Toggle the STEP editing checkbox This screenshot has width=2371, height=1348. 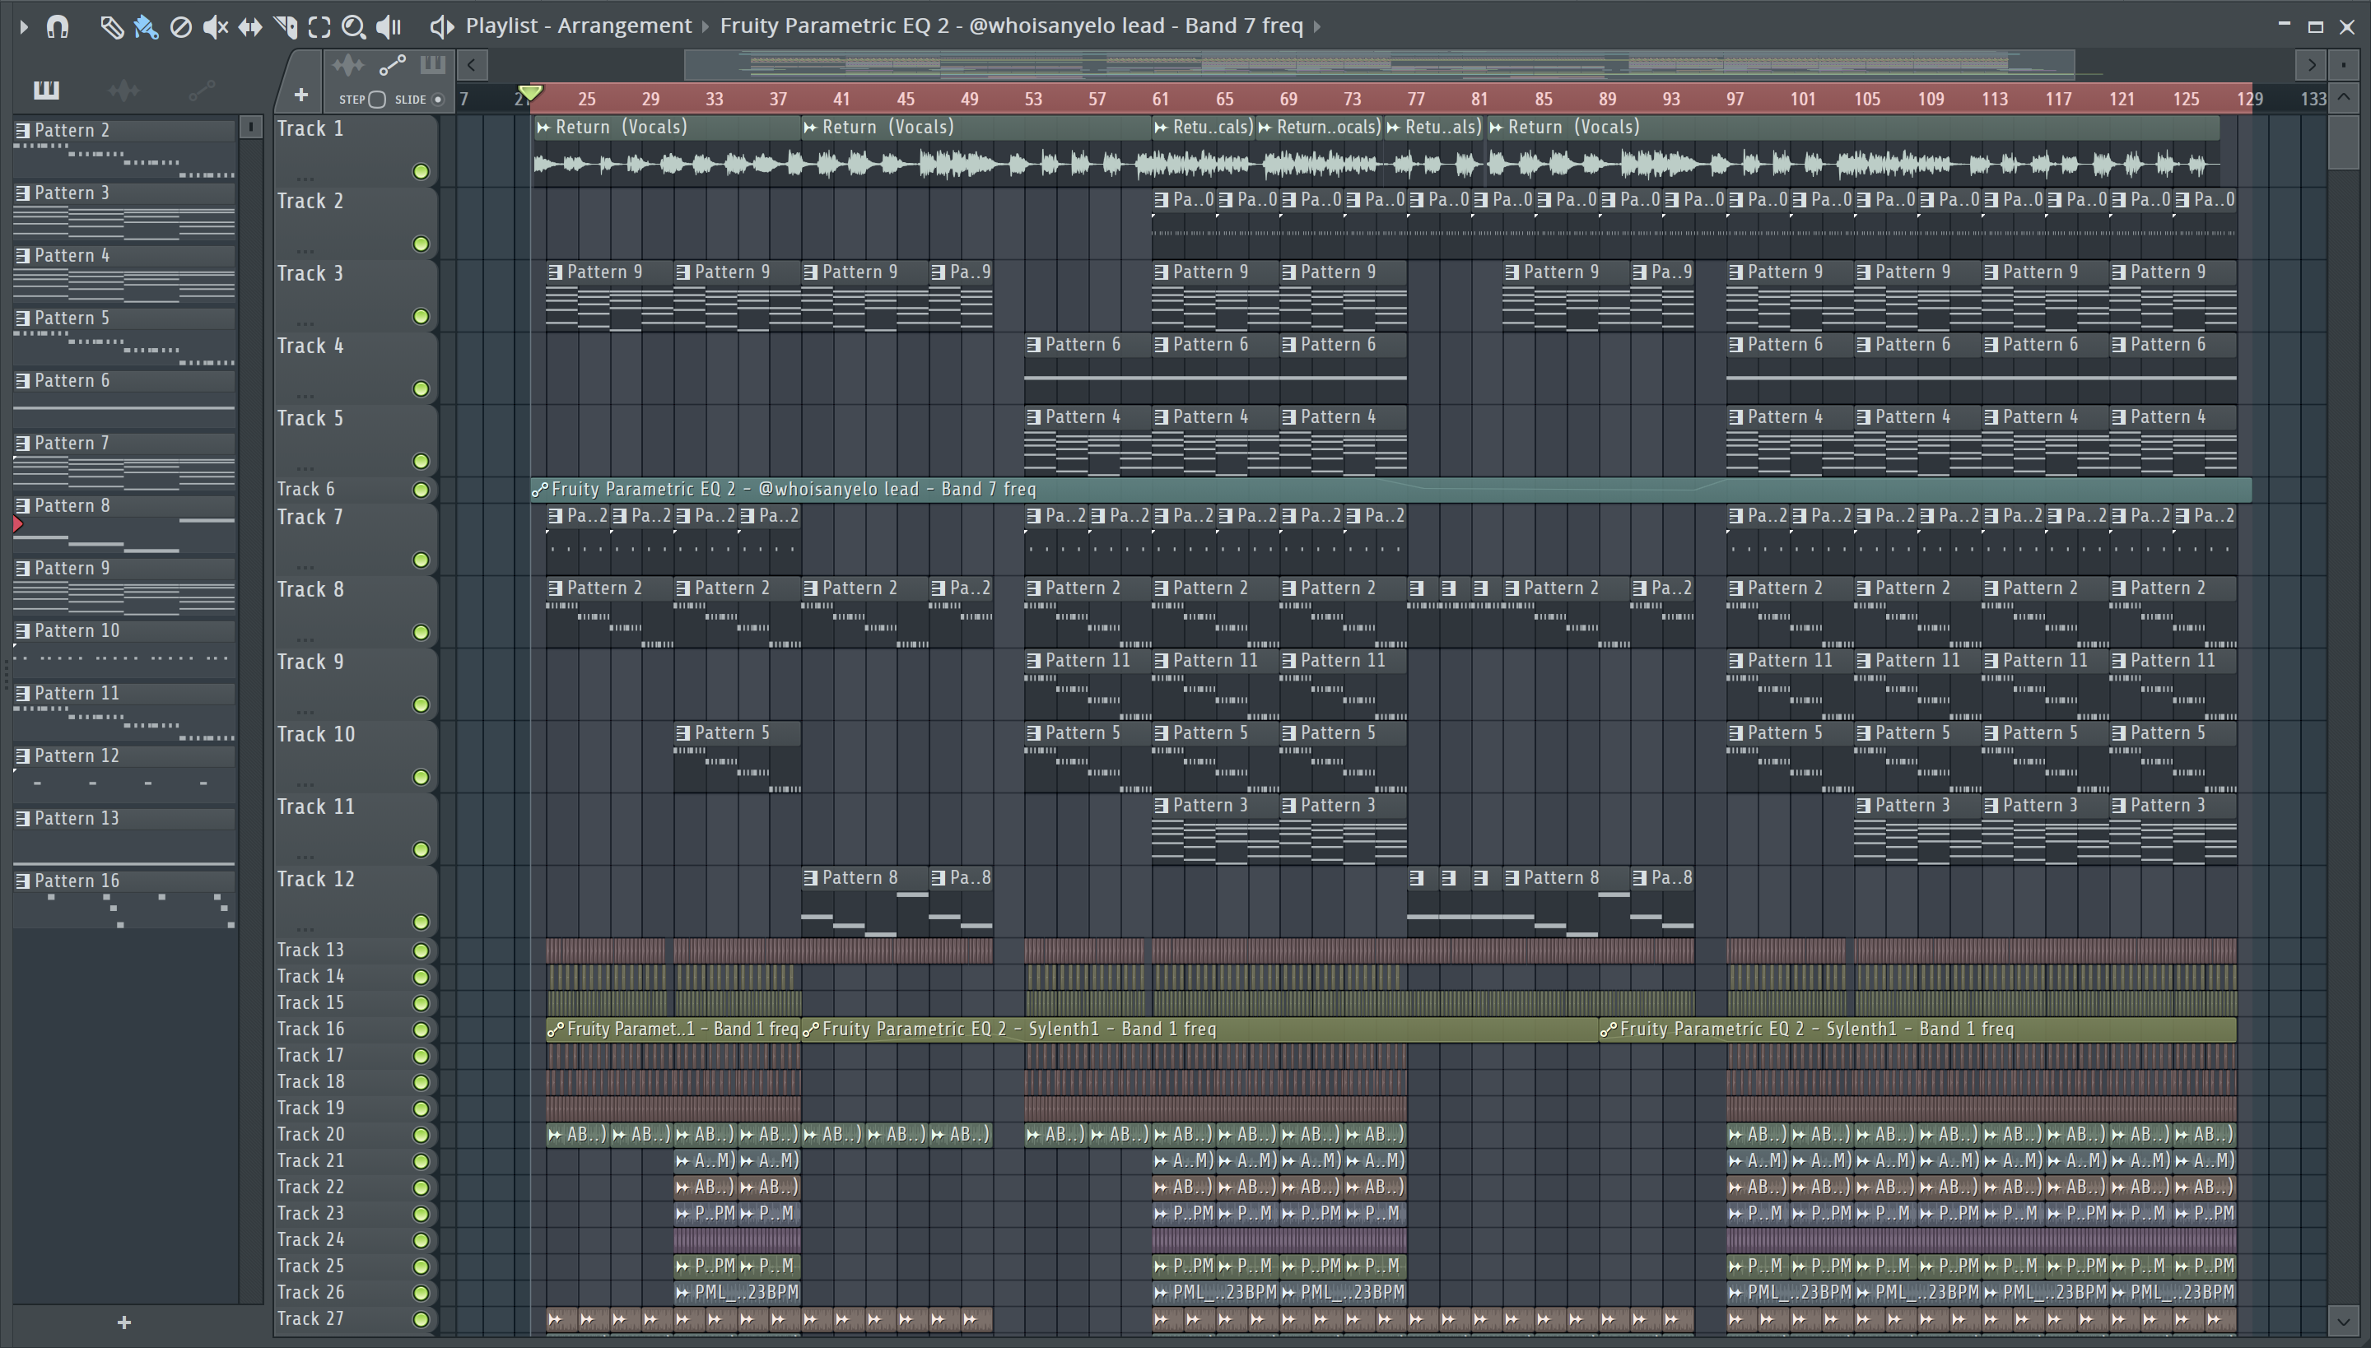click(x=377, y=99)
